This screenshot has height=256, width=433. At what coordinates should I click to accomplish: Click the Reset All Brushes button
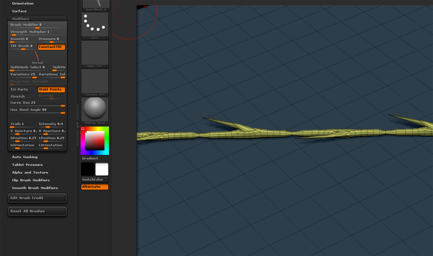[37, 211]
